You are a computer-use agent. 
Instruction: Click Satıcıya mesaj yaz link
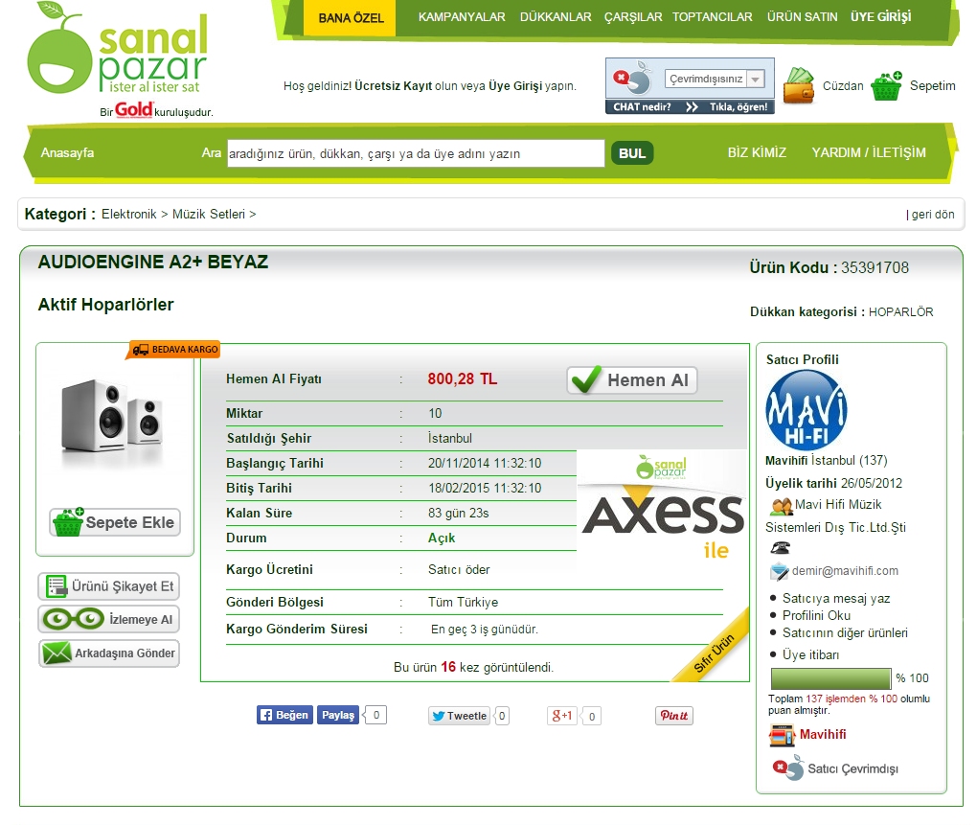pyautogui.click(x=836, y=598)
